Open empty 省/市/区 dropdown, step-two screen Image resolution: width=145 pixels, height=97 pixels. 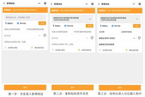click(x=70, y=38)
